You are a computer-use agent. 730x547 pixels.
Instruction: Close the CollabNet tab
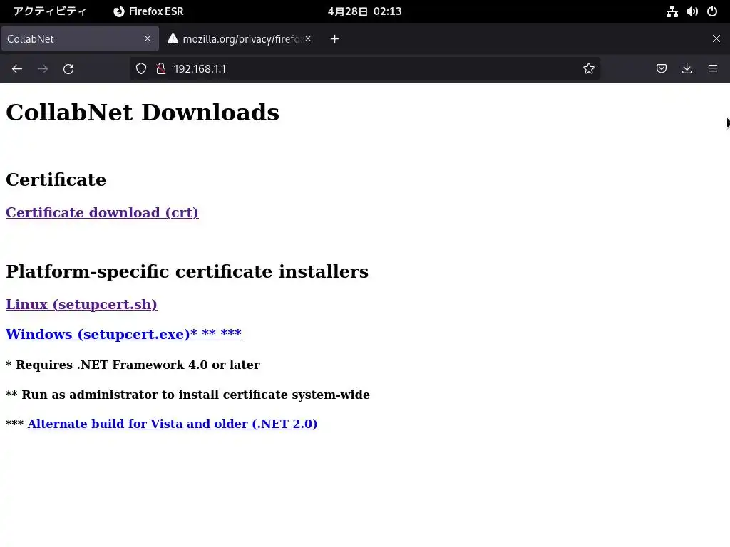click(148, 38)
